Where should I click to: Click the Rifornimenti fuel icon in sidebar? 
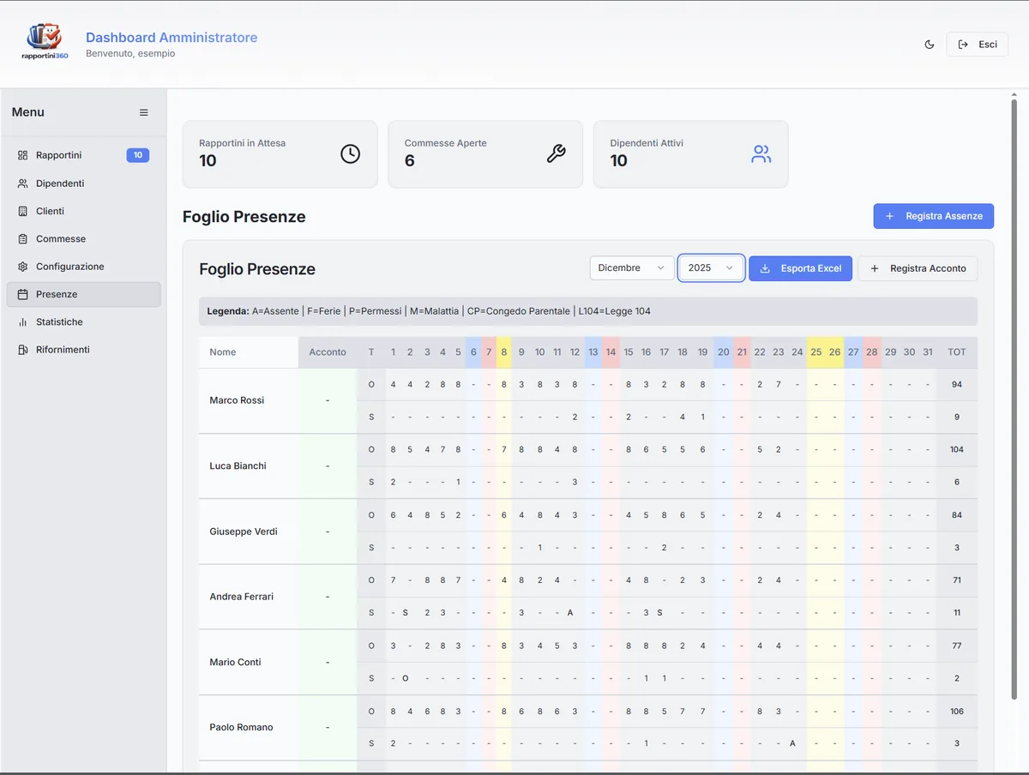[22, 350]
